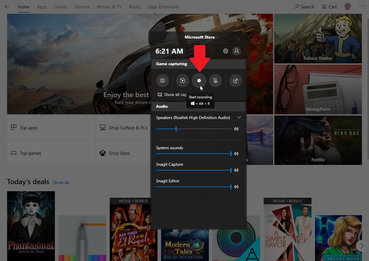Show all captures link
The image size is (369, 261).
coord(172,95)
